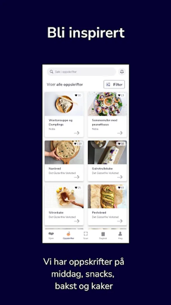Open Gulrotrullekake via its arrow
The height and width of the screenshot is (305, 171).
coord(120,177)
